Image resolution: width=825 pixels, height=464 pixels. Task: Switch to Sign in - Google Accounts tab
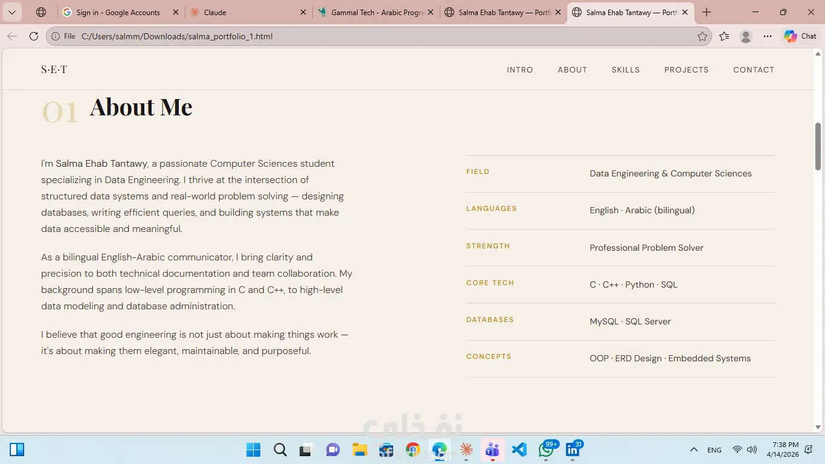[x=118, y=12]
